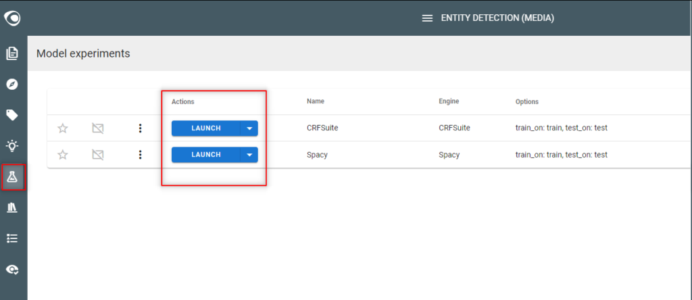Star the Spacy experiment
Viewport: 692px width, 300px height.
click(x=63, y=155)
